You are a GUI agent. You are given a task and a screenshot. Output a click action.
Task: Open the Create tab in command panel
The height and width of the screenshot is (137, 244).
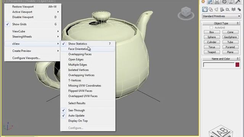(x=203, y=2)
